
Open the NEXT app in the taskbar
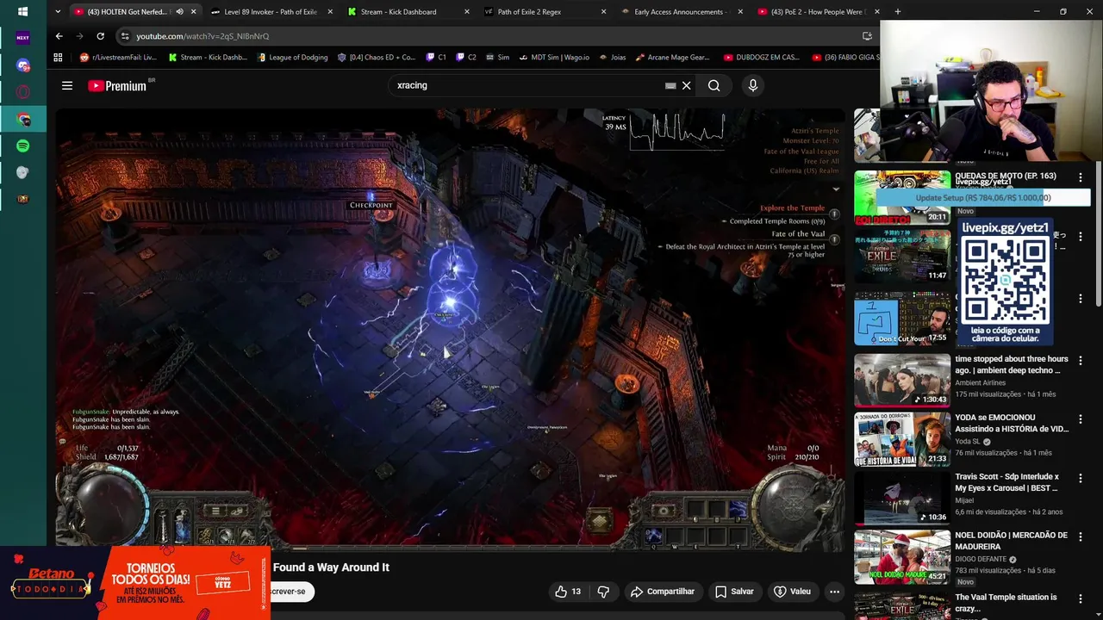pos(23,38)
